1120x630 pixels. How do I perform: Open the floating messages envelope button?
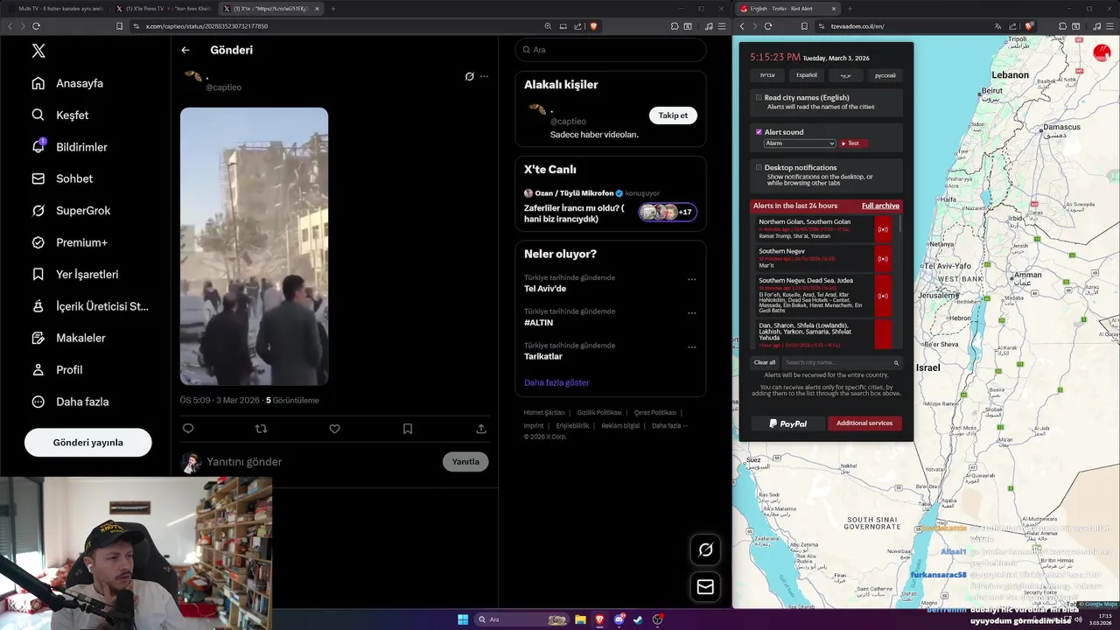point(705,586)
